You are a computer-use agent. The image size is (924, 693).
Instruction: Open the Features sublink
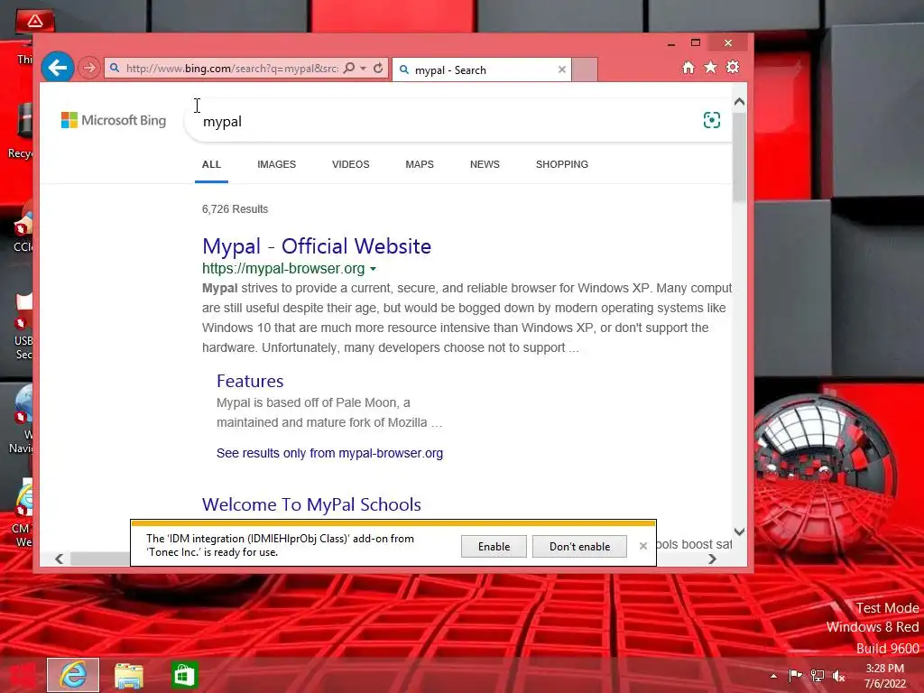250,382
